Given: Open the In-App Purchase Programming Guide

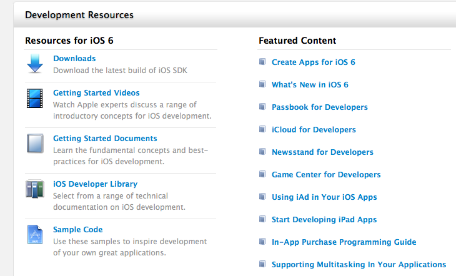Looking at the screenshot, I should coord(344,242).
